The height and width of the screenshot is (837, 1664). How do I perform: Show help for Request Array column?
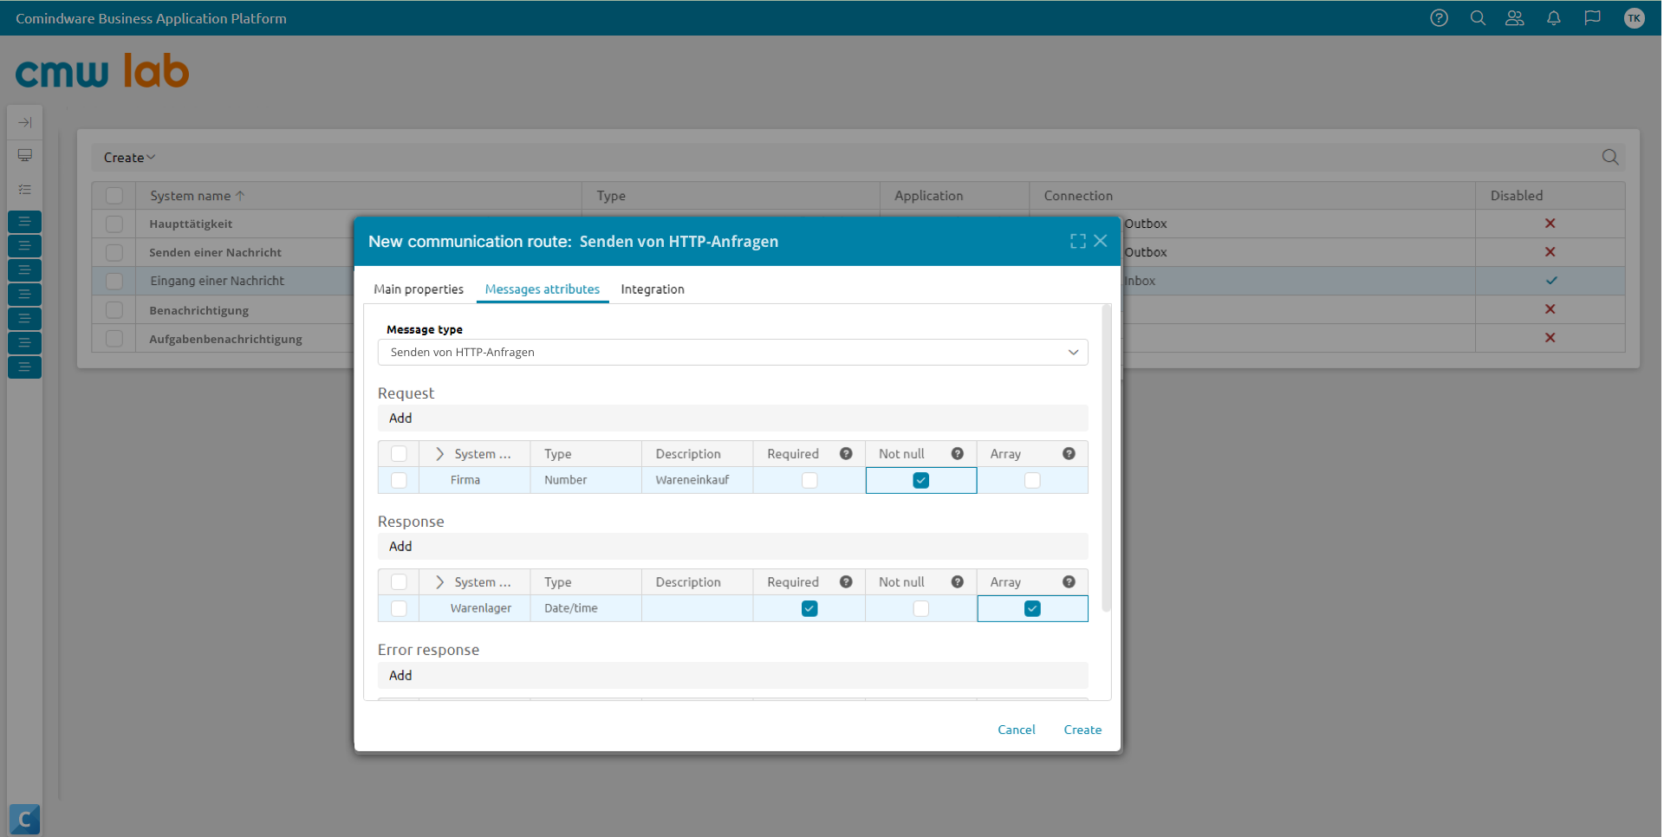coord(1069,454)
